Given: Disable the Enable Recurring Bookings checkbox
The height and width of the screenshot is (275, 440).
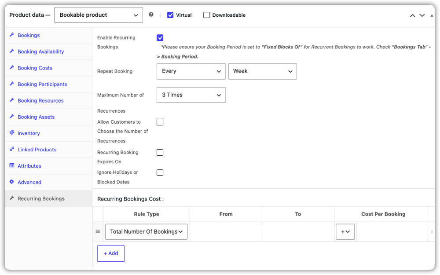Looking at the screenshot, I should tap(160, 37).
